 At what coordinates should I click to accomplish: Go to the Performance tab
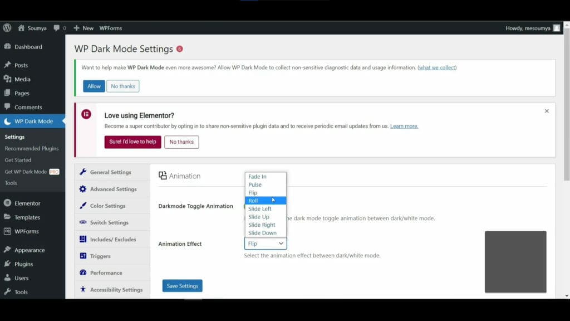(112, 273)
